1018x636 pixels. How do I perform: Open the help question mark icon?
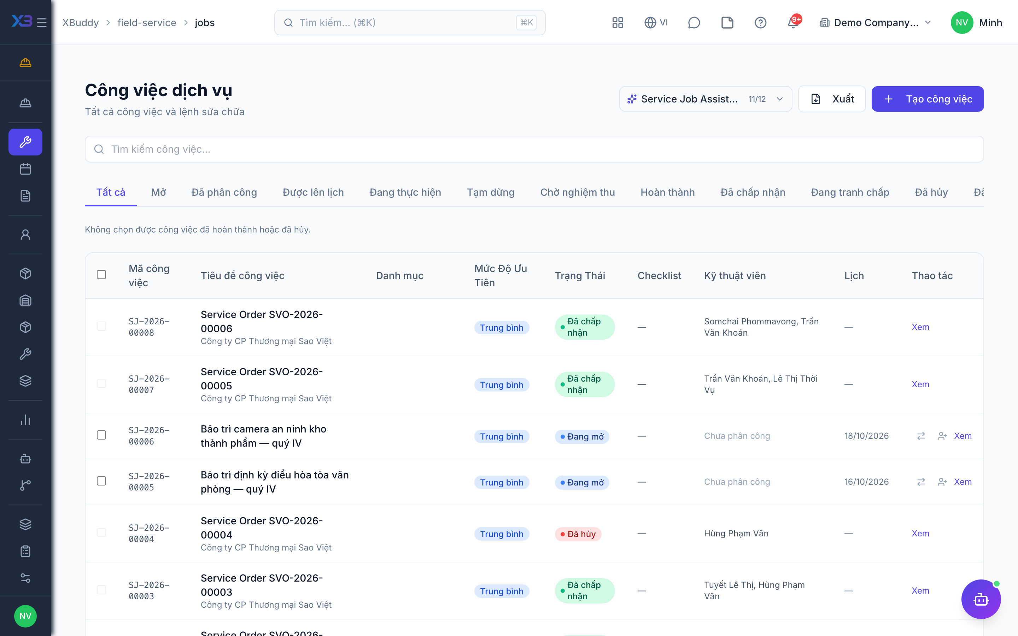(x=760, y=22)
